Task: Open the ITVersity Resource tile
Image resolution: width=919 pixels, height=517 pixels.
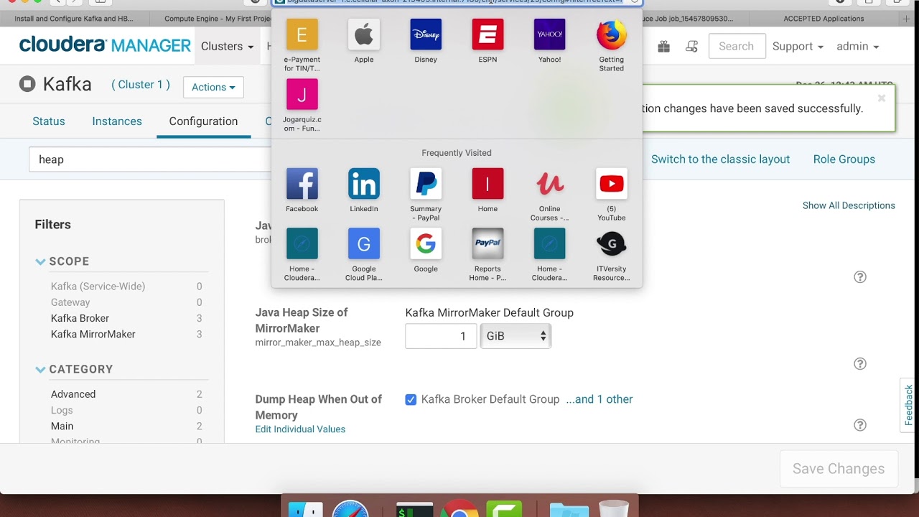Action: point(612,244)
